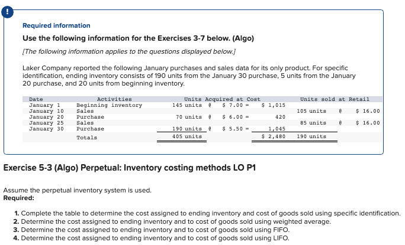Select the 'January 30' date cell
Image resolution: width=405 pixels, height=245 pixels.
pos(46,129)
